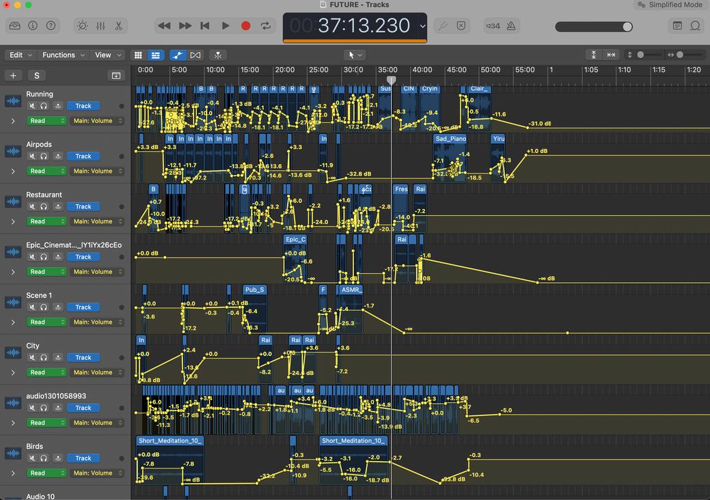Click vertical auto zoom icon

coord(593,55)
